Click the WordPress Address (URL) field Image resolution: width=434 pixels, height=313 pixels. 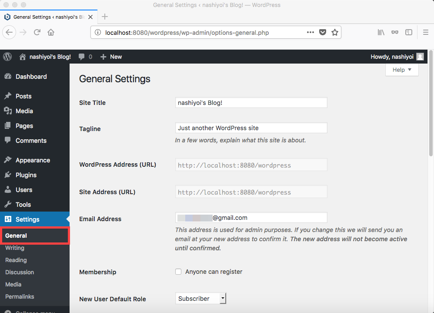(251, 165)
